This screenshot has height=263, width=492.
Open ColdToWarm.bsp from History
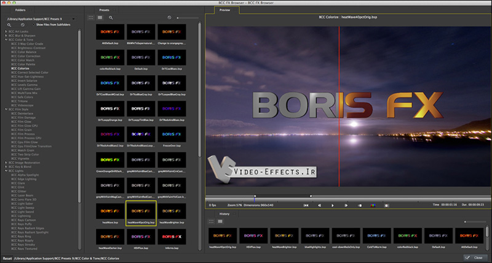[x=377, y=236]
